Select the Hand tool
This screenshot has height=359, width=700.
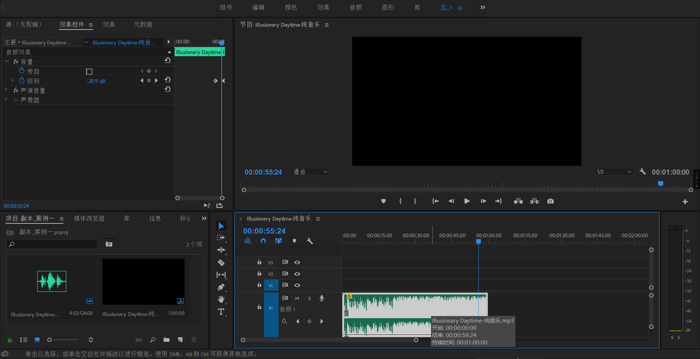pos(221,300)
